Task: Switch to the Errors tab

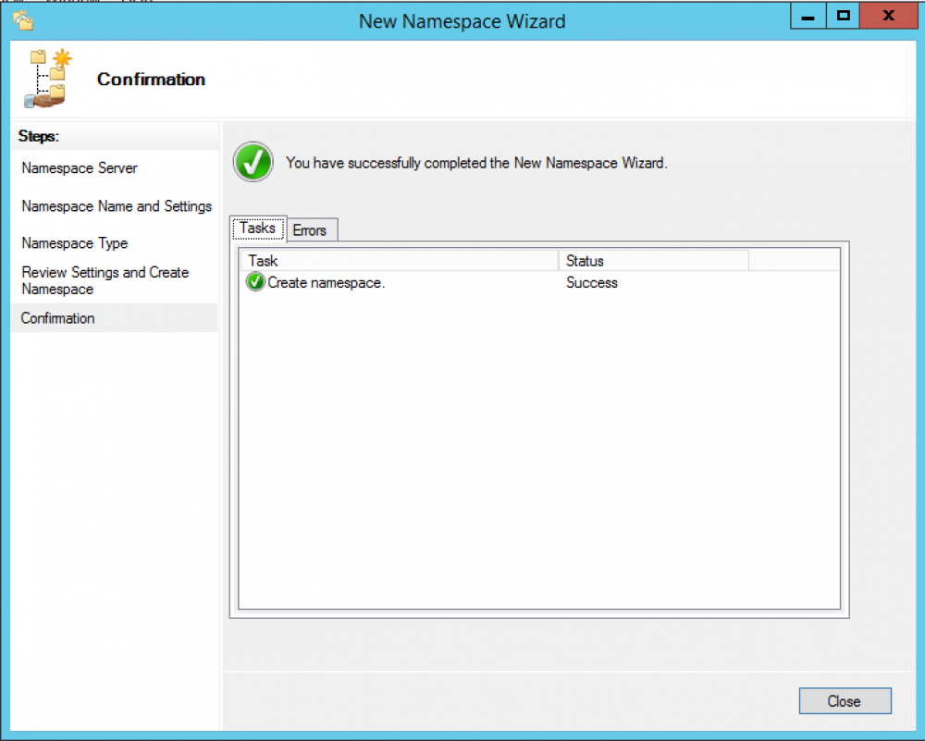Action: pos(311,229)
